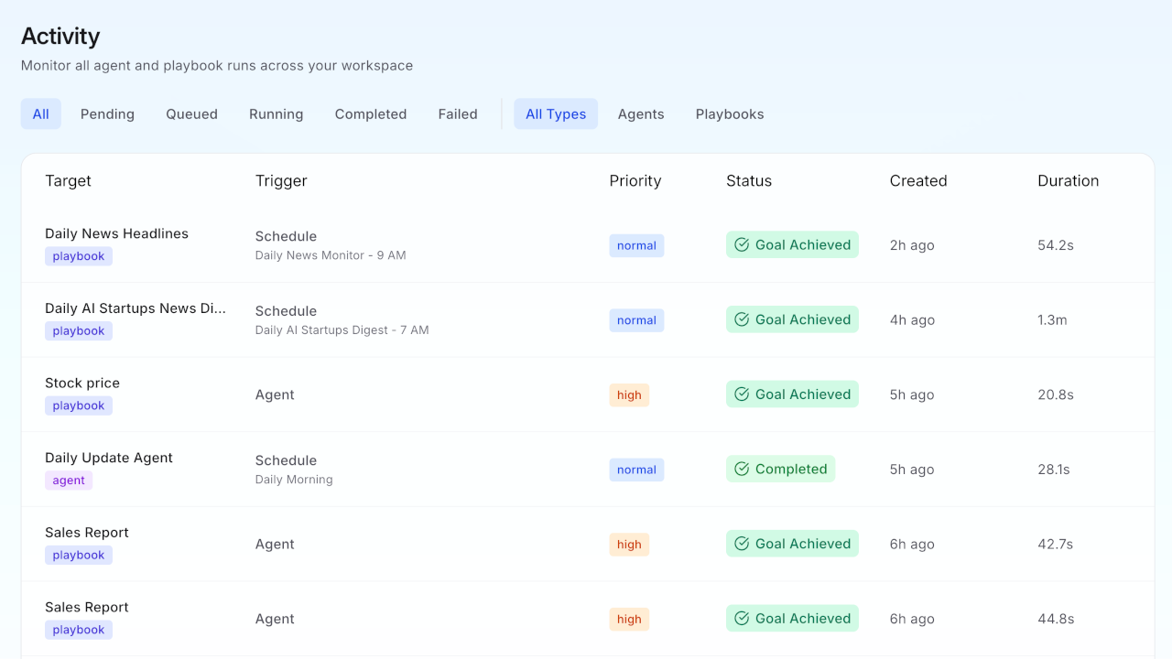The image size is (1172, 659).
Task: Click the Goal Achieved check icon for Daily News Headlines
Action: [x=742, y=244]
